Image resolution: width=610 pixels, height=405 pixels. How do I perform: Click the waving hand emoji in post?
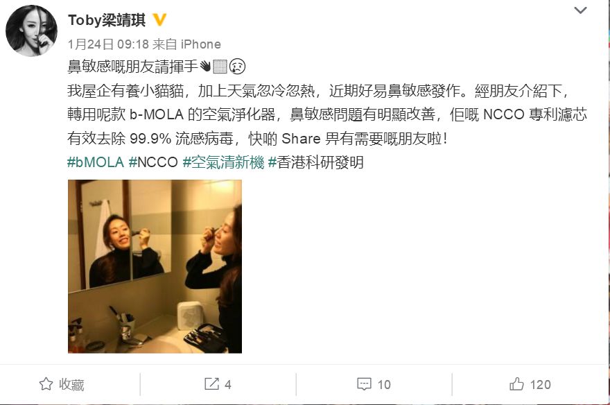[x=205, y=67]
